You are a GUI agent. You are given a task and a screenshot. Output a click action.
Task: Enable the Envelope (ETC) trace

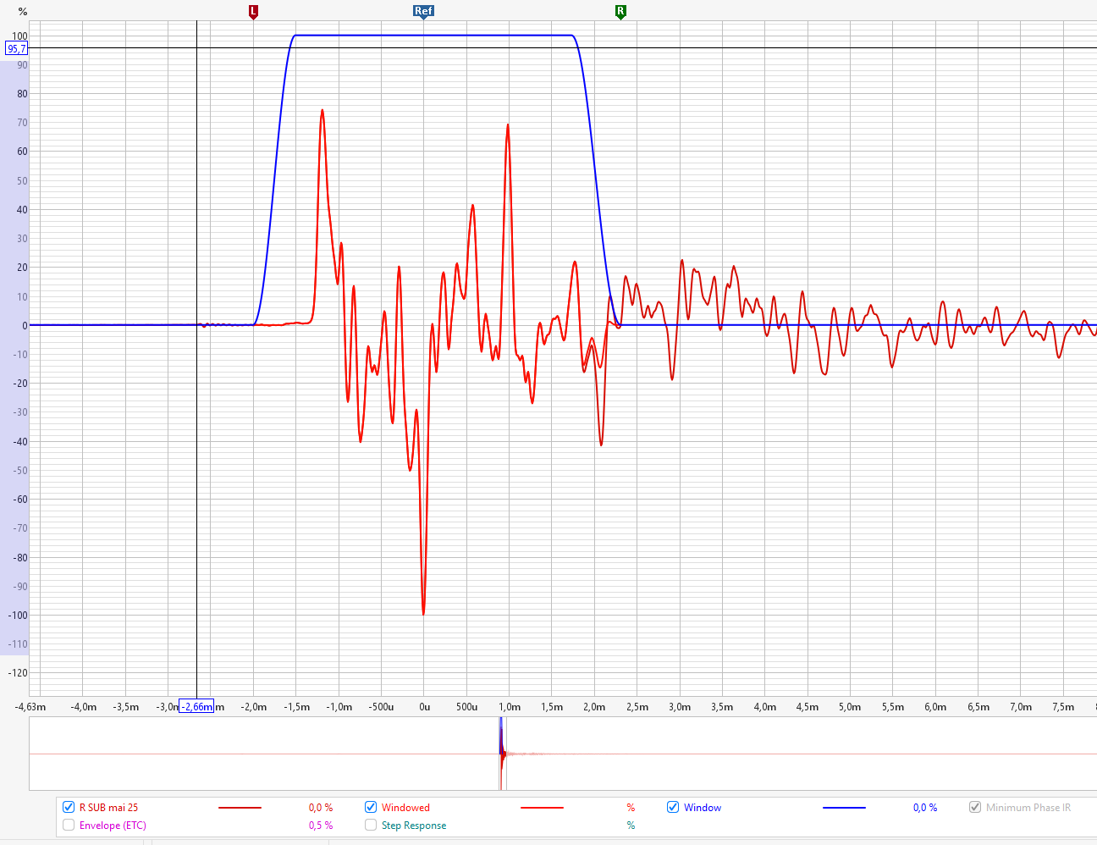(x=69, y=825)
